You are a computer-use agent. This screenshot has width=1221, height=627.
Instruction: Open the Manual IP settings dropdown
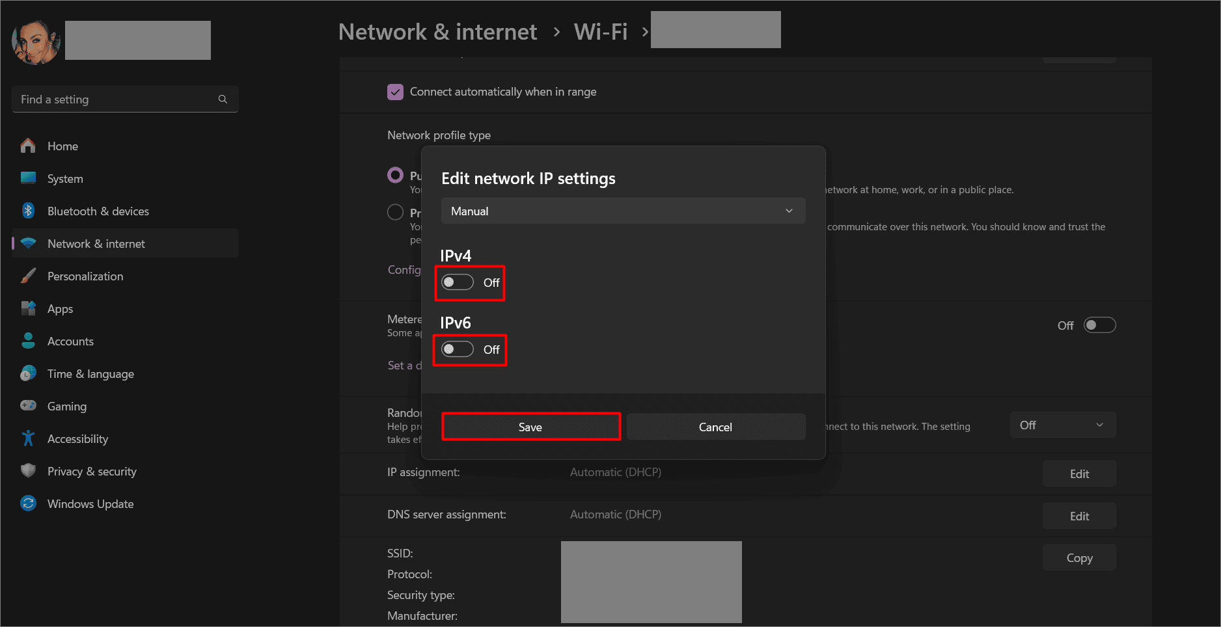(x=623, y=211)
